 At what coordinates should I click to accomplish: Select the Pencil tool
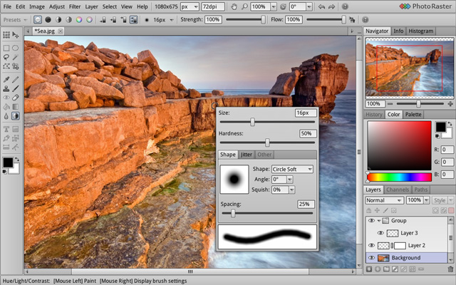click(x=16, y=79)
